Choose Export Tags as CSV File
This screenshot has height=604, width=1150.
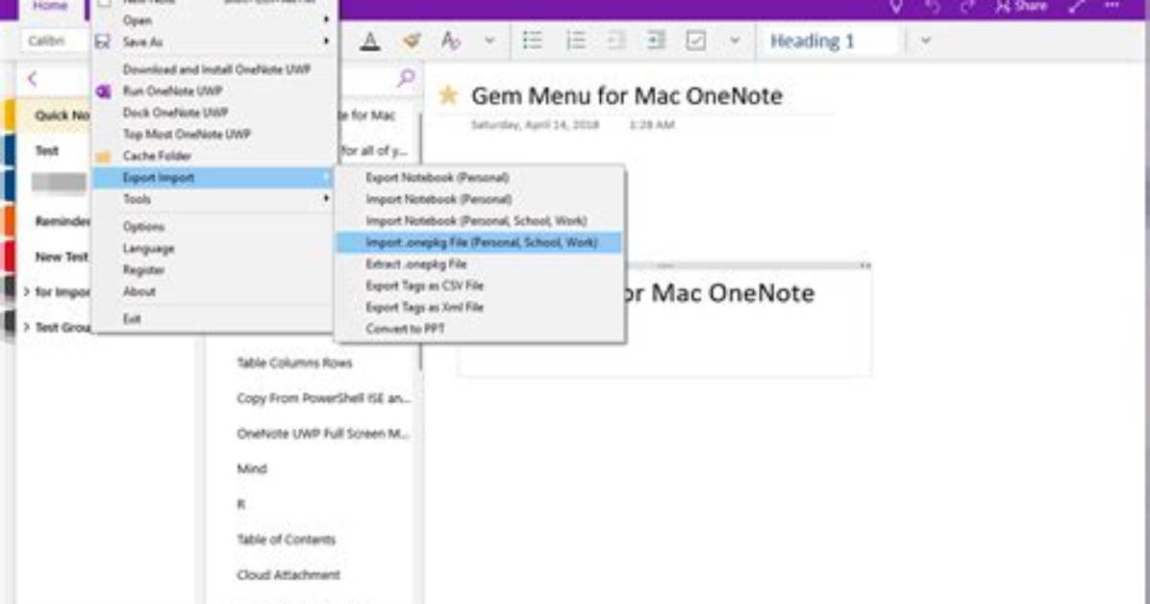point(480,286)
